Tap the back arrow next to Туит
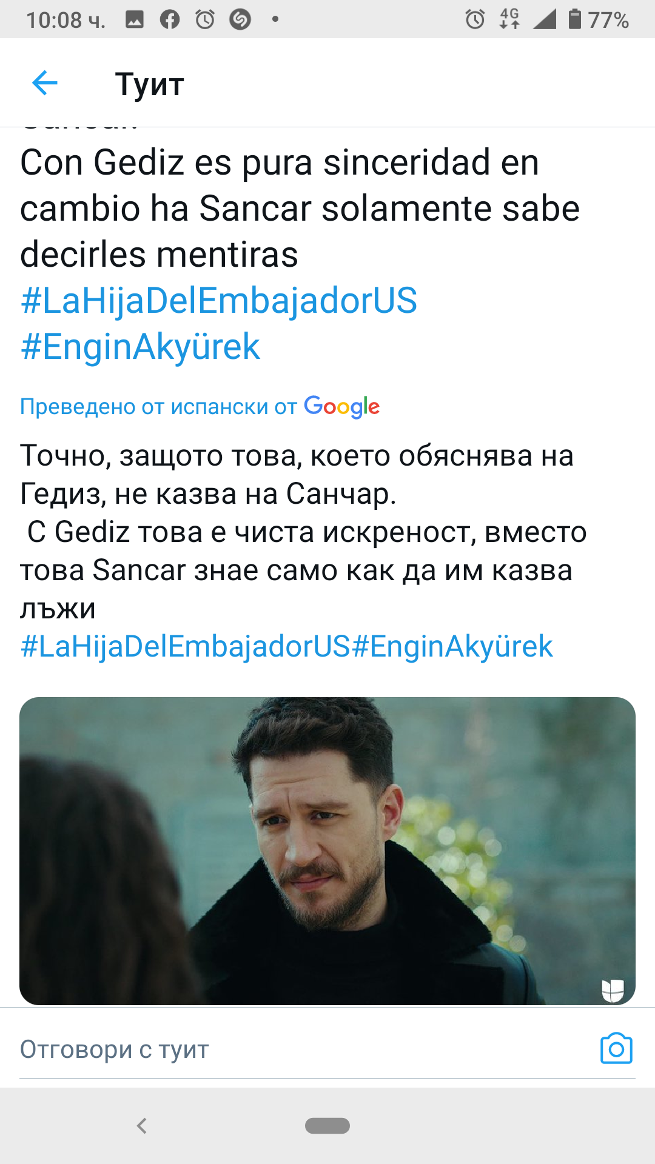655x1164 pixels. 44,83
